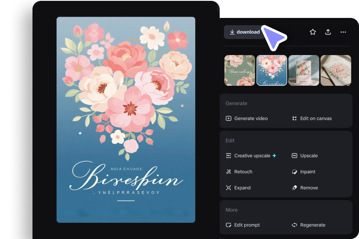
Task: Select the blue floral poster thumbnail
Action: point(272,70)
